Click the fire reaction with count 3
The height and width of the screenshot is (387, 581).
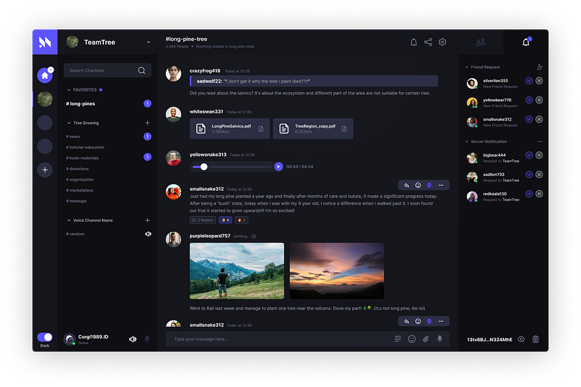(x=241, y=220)
